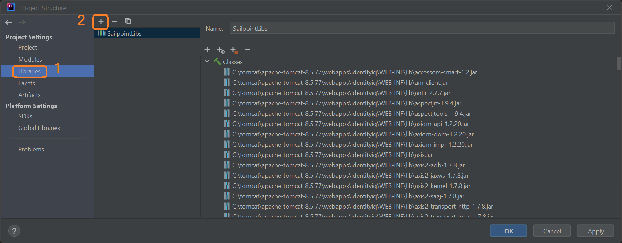622x243 pixels.
Task: Select the axis2-kernel-1.7.8.jar entry
Action: click(351, 186)
